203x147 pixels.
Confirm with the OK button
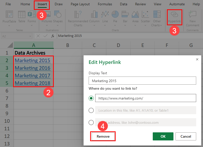coord(163,136)
